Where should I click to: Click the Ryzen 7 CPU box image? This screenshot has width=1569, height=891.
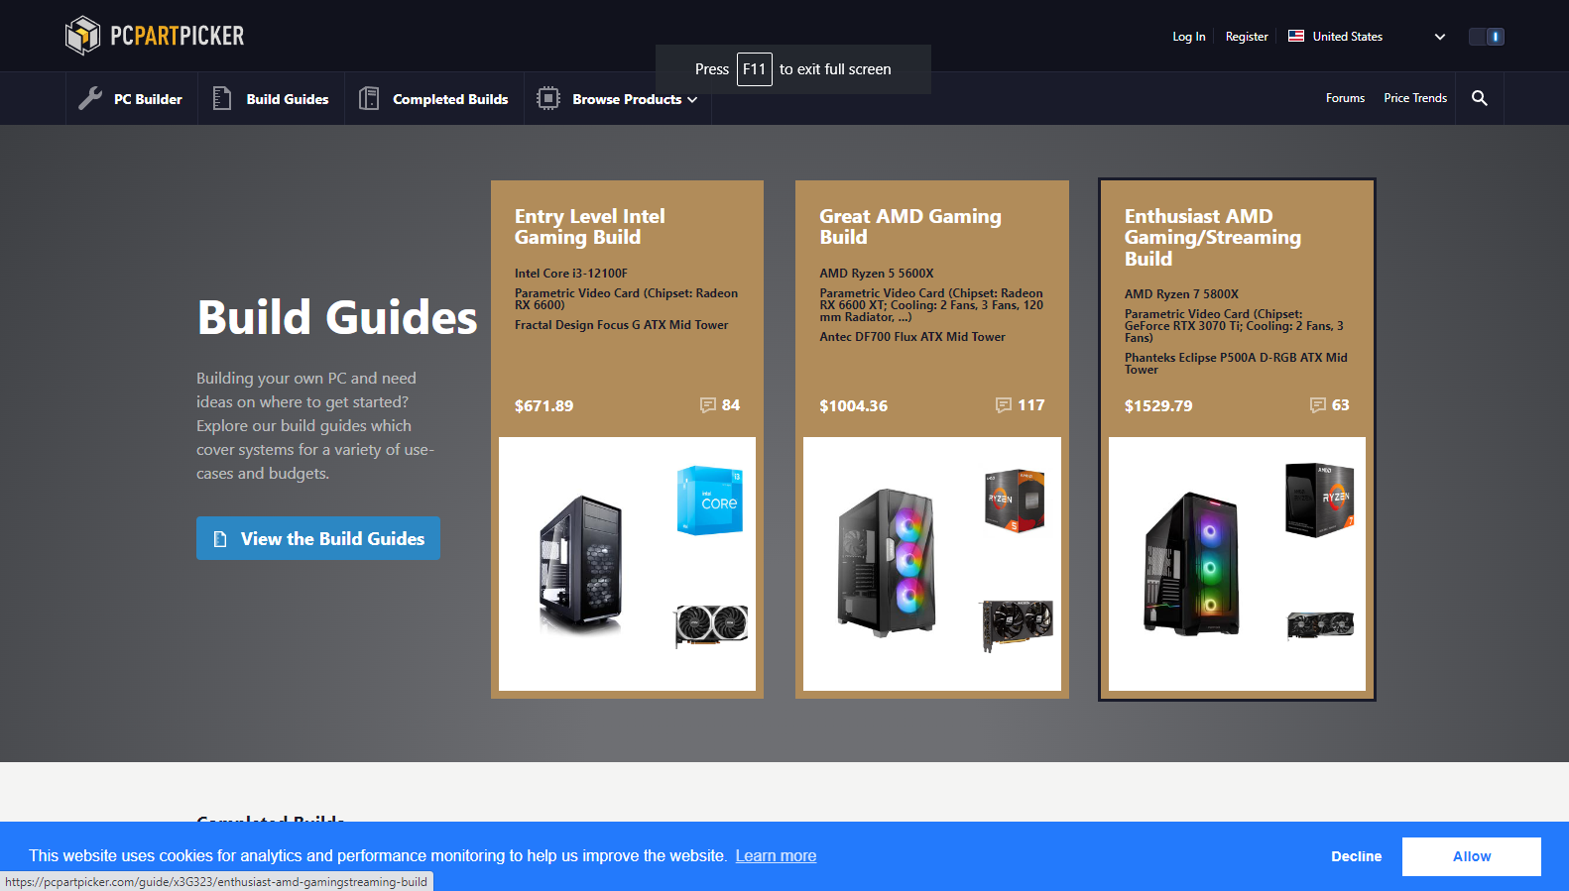click(x=1320, y=500)
